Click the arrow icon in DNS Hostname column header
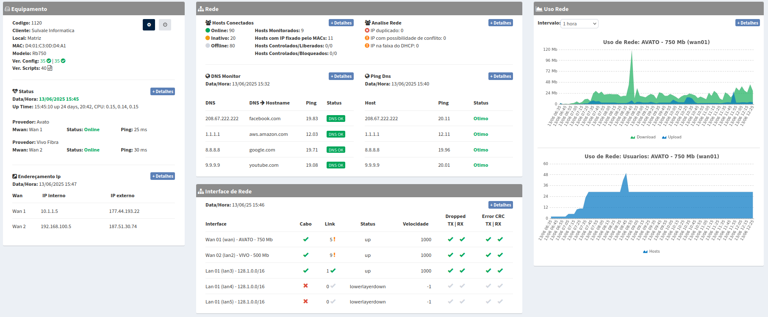Screen dimensions: 768x317 click(262, 103)
